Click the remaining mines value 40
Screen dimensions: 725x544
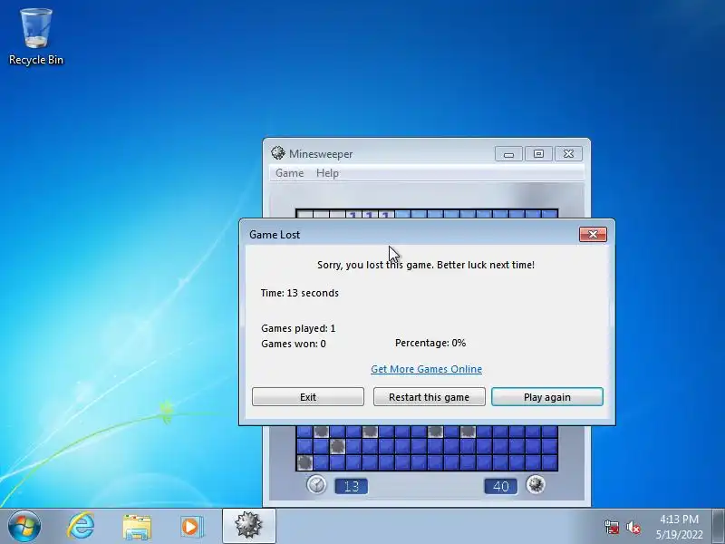(x=501, y=486)
